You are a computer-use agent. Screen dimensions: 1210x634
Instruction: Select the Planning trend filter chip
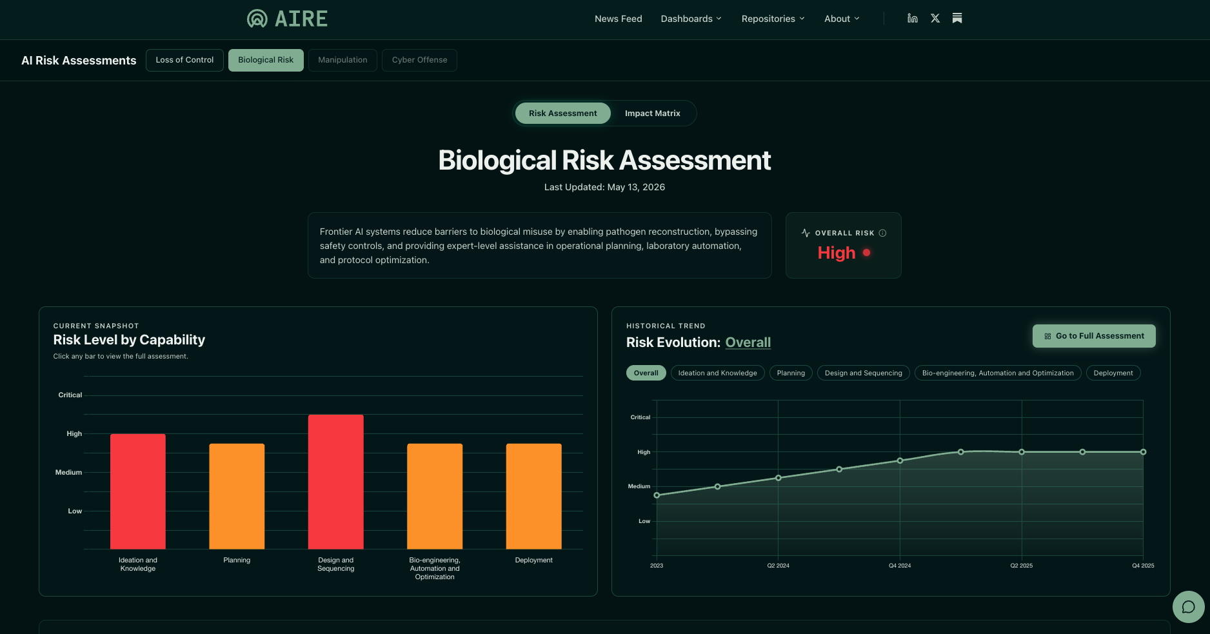(791, 373)
